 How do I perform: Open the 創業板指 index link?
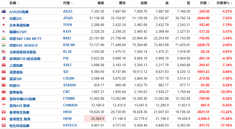click(16, 92)
